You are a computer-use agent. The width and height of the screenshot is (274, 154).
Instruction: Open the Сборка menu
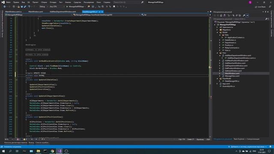pyautogui.click(x=44, y=2)
